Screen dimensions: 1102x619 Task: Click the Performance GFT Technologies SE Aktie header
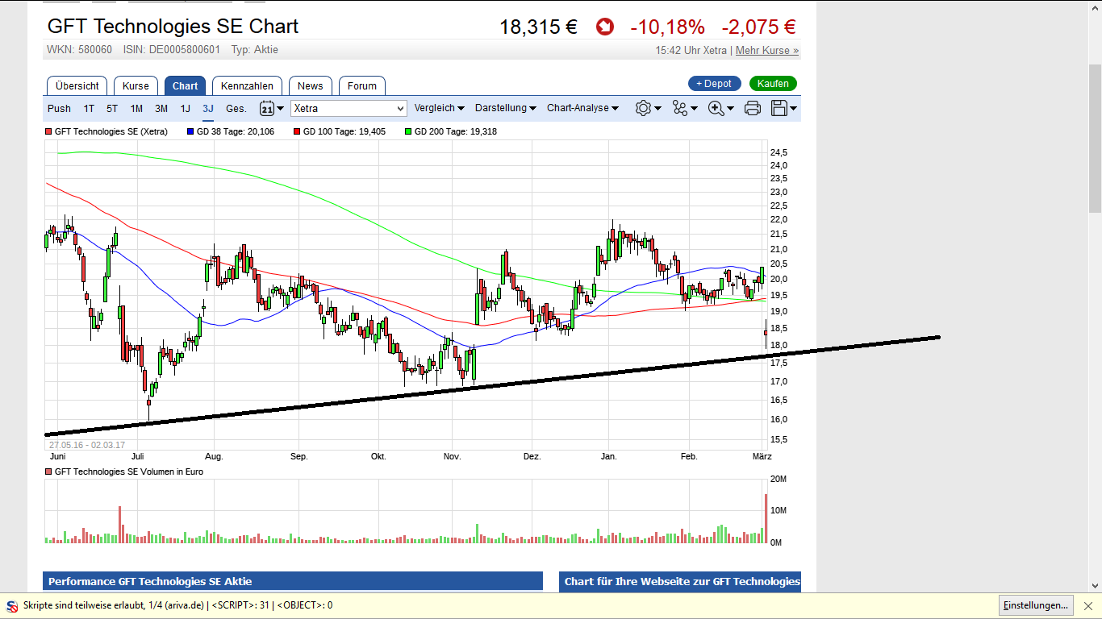293,582
